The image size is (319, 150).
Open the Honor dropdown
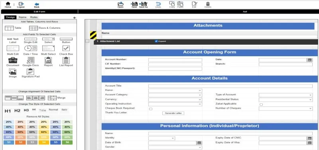[175, 91]
